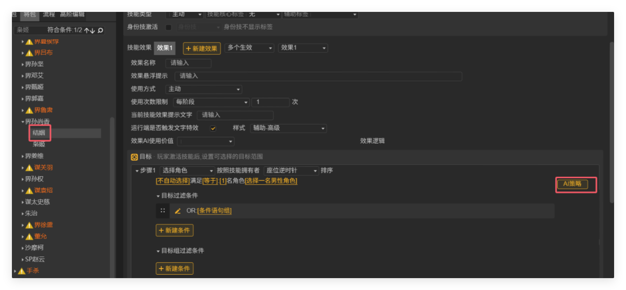Collapse the 界孙尚香 tree node
This screenshot has width=626, height=290.
click(x=23, y=121)
